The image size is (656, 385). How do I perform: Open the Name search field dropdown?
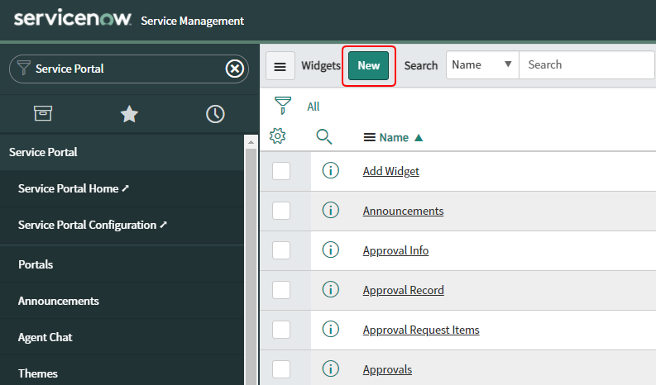pos(482,64)
